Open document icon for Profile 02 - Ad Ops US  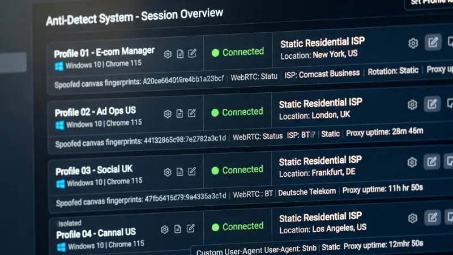(180, 113)
